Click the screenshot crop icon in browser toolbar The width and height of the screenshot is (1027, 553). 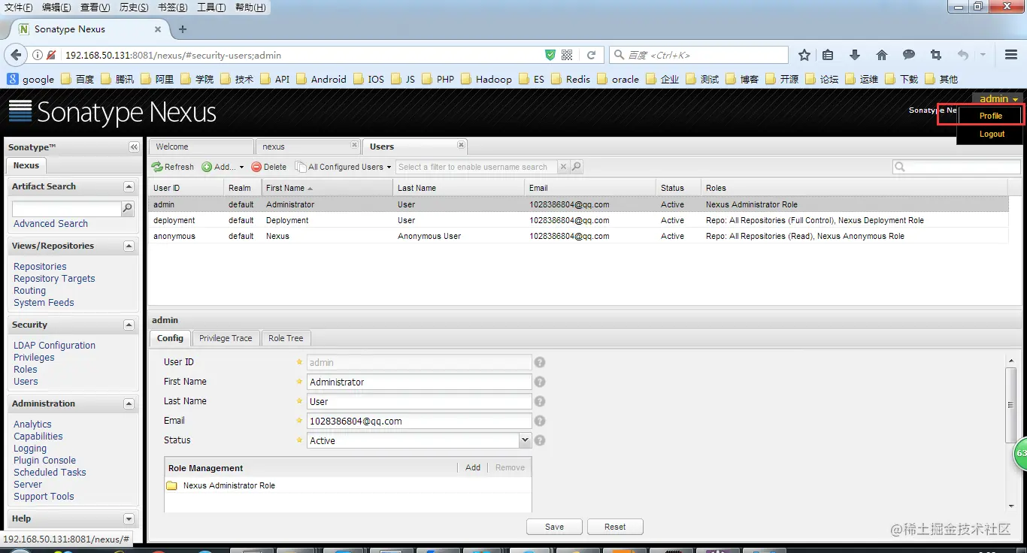(935, 55)
